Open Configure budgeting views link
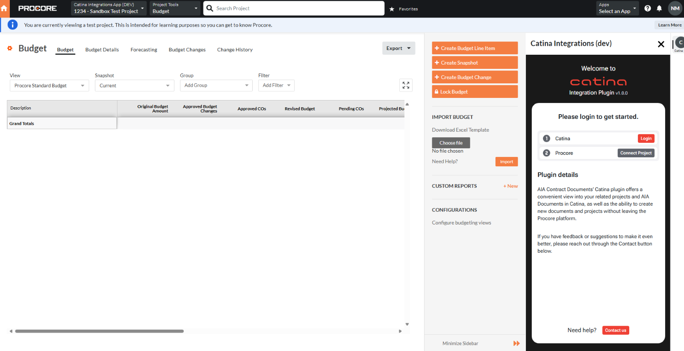 461,223
